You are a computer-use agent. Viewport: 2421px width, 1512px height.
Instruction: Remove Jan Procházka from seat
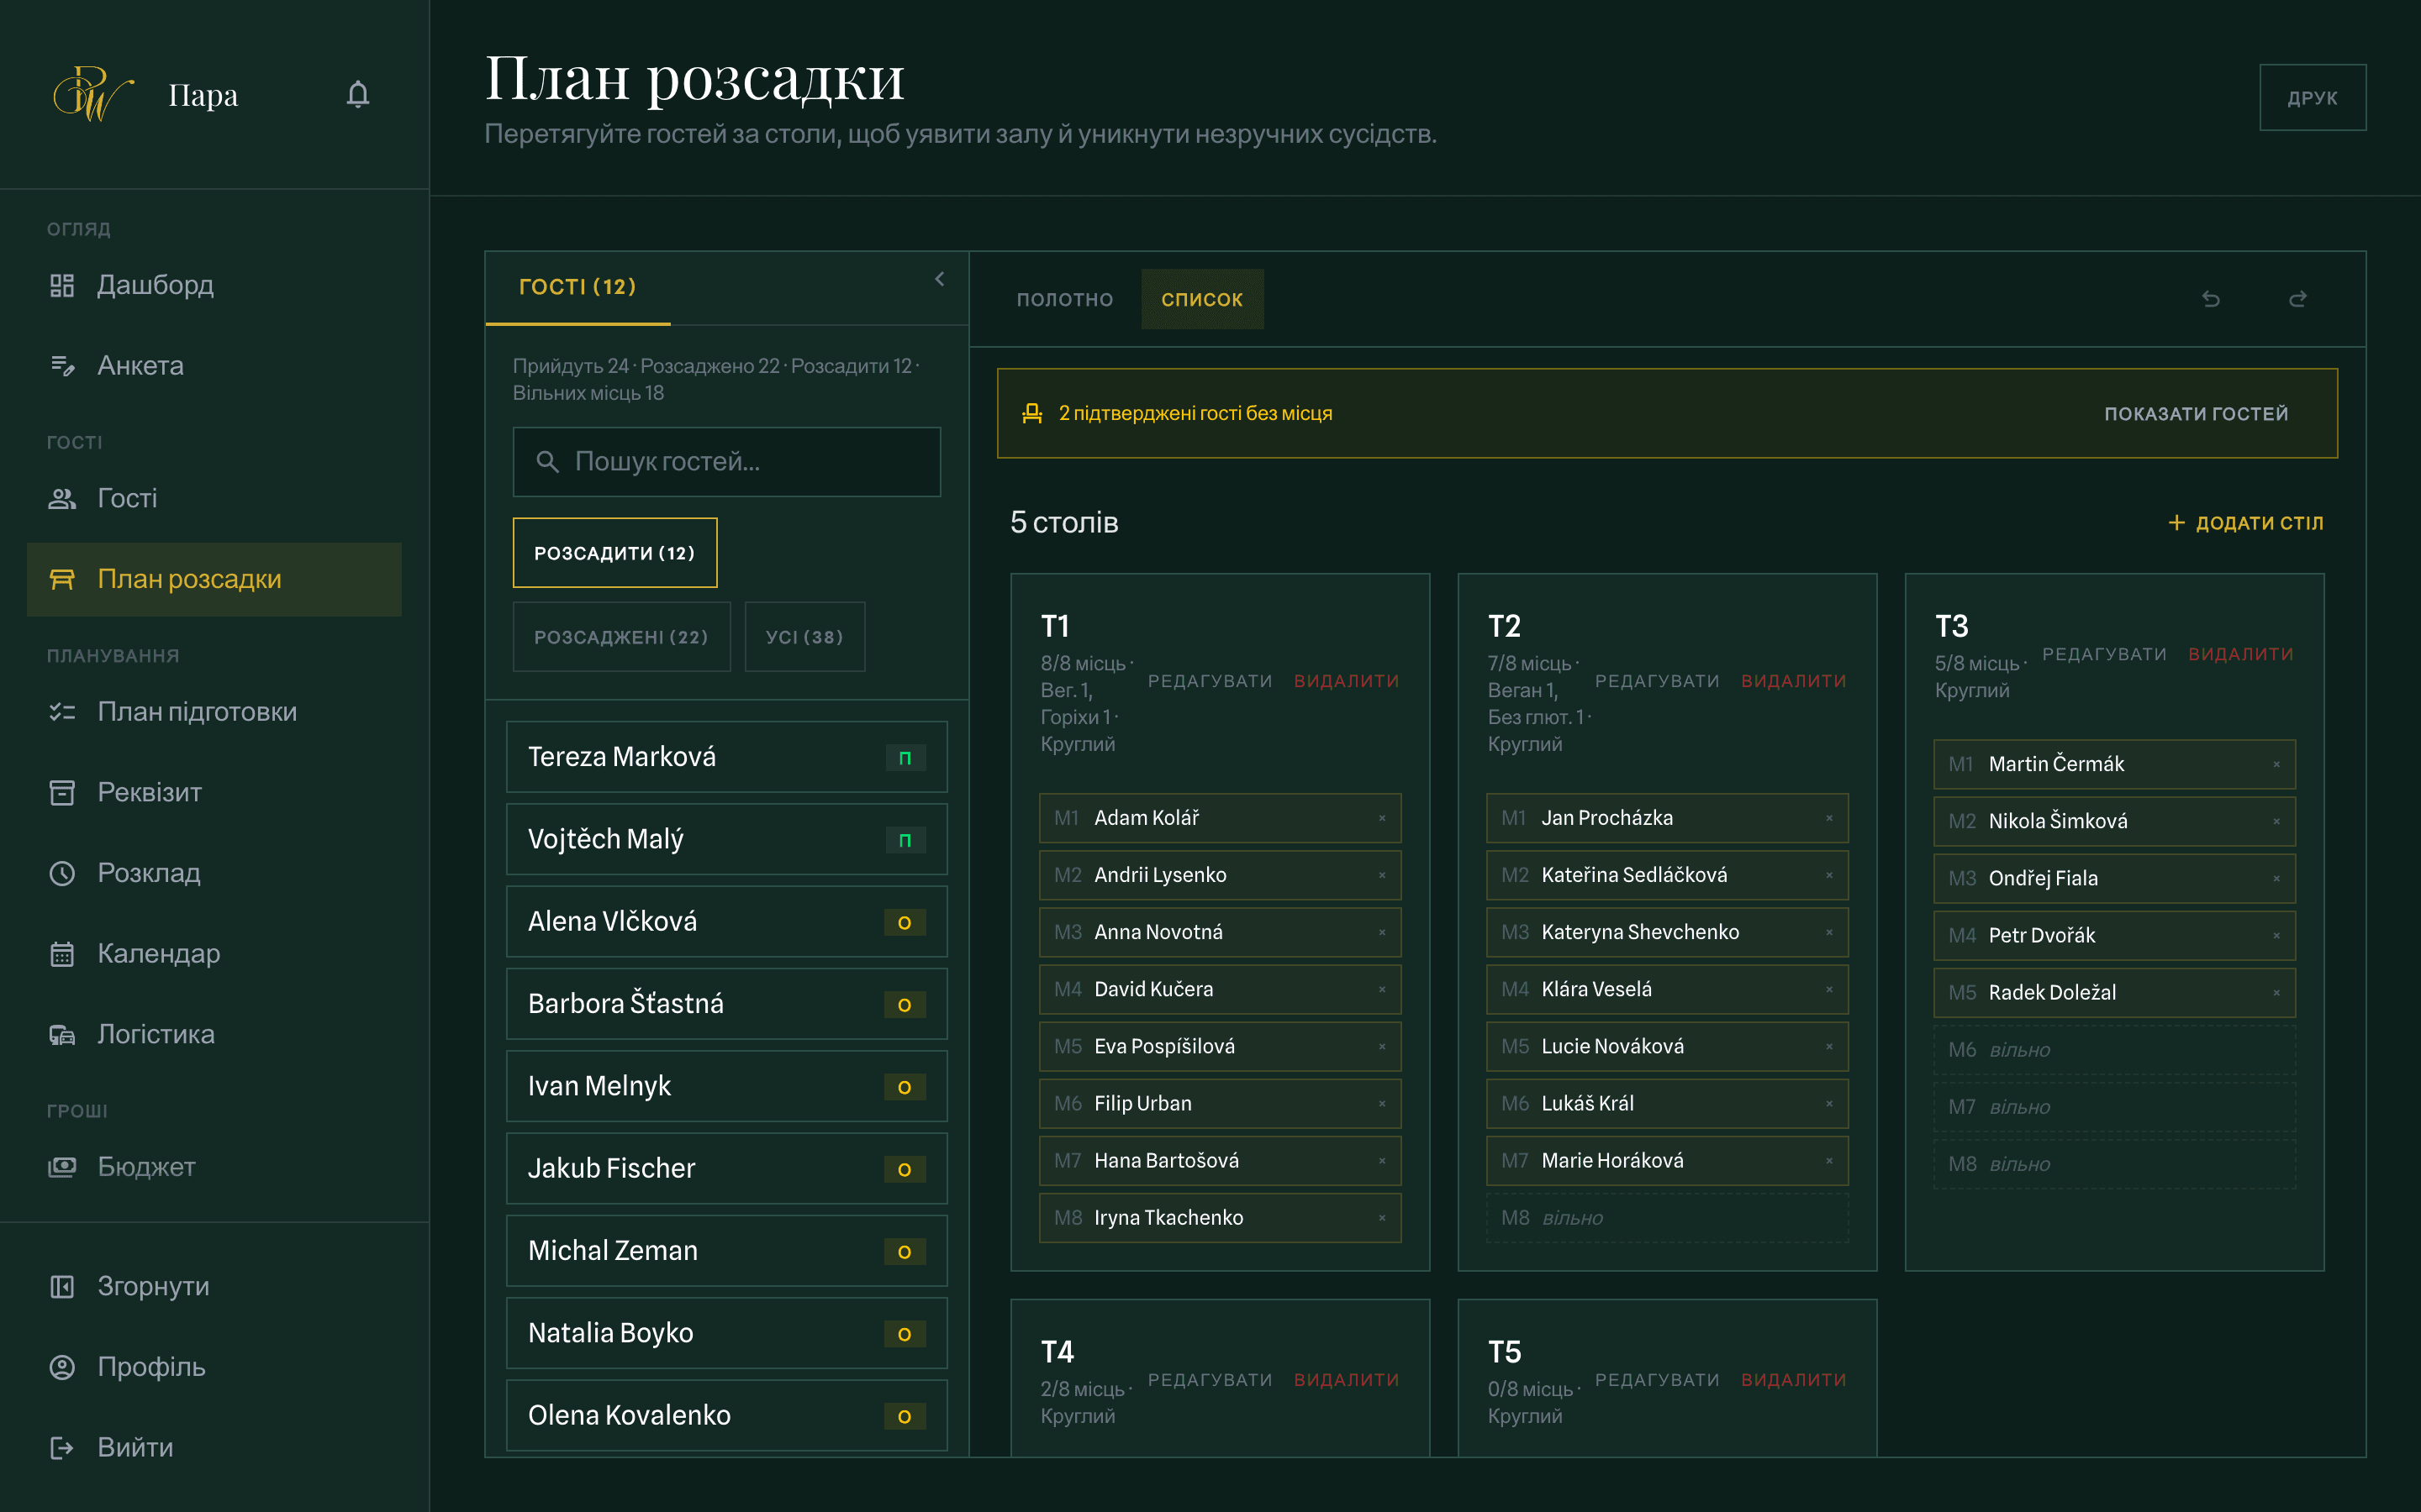(x=1828, y=818)
